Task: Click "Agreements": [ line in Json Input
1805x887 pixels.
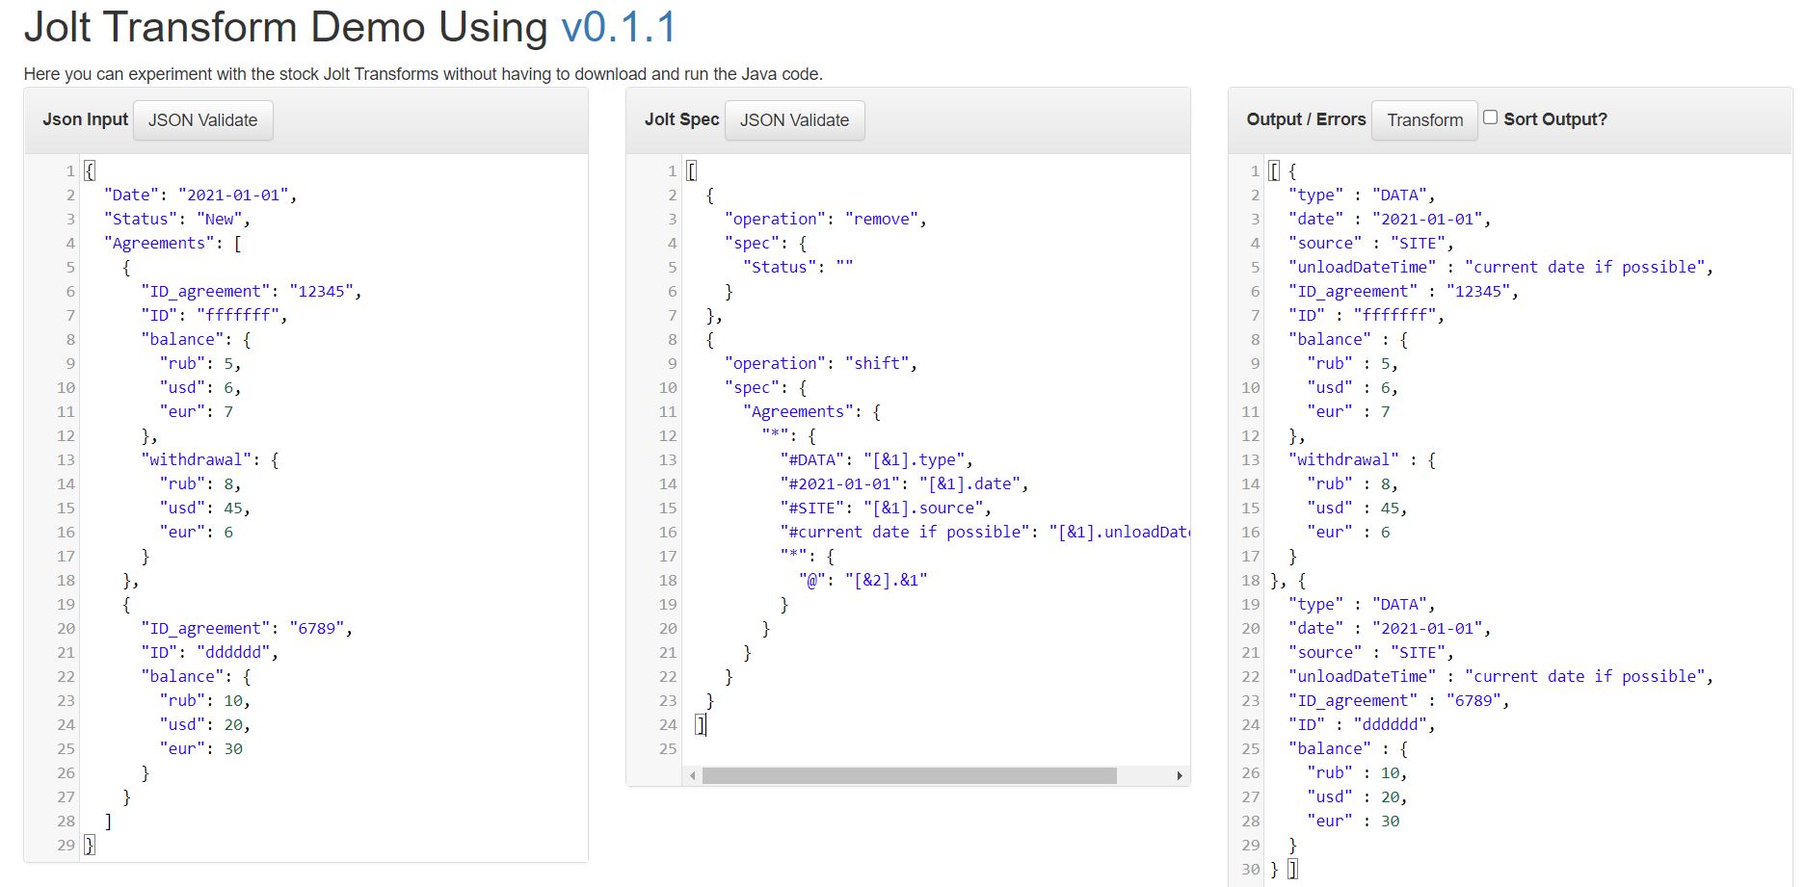Action: click(173, 243)
